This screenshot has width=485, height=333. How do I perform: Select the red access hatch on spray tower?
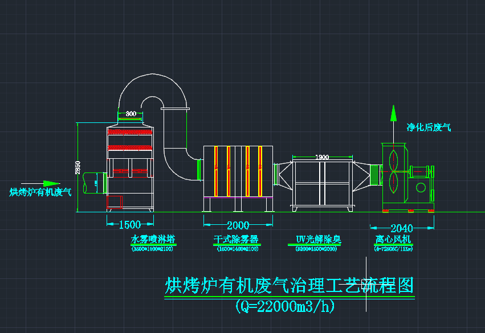(115, 202)
